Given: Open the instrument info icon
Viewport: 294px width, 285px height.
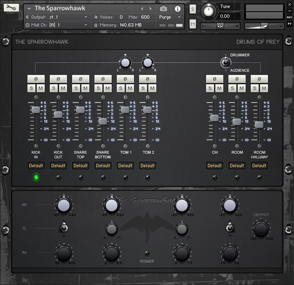Looking at the screenshot, I should pyautogui.click(x=177, y=9).
